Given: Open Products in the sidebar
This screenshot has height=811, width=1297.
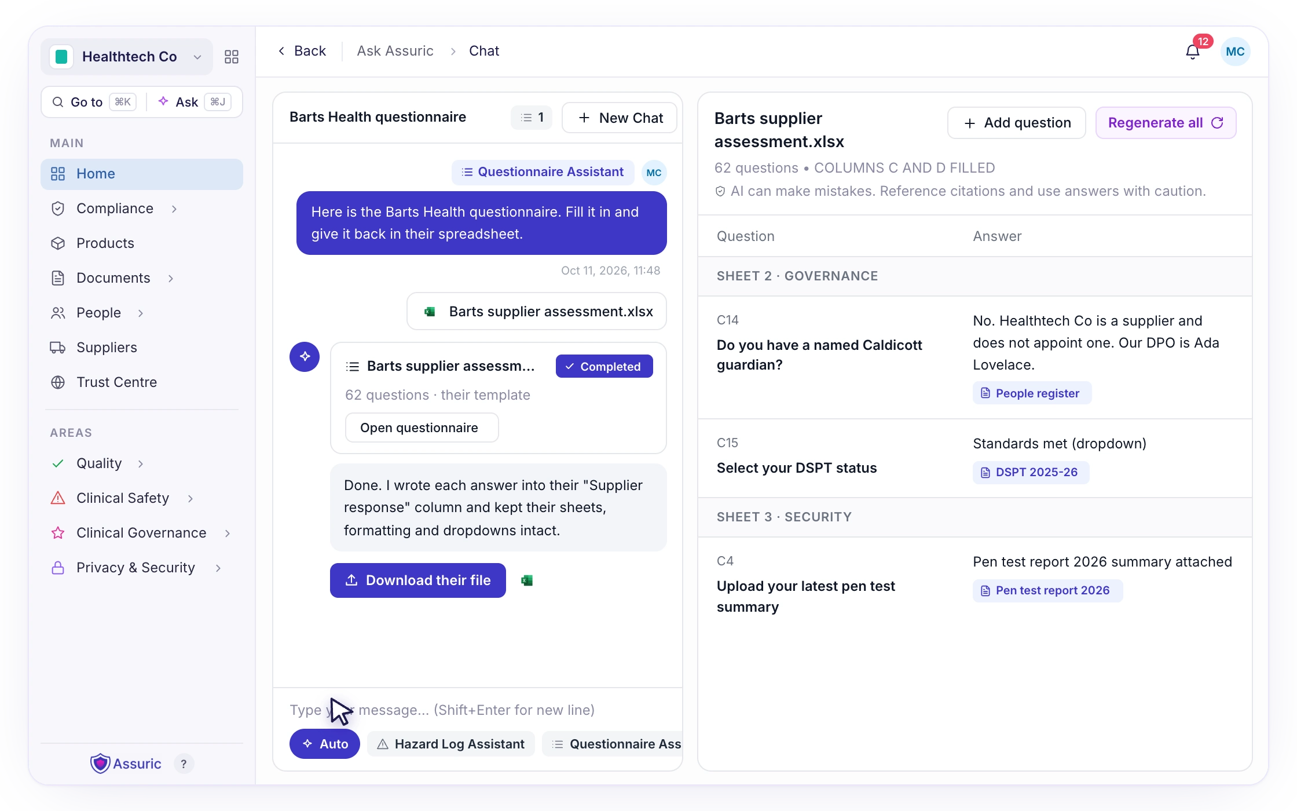Looking at the screenshot, I should (142, 243).
